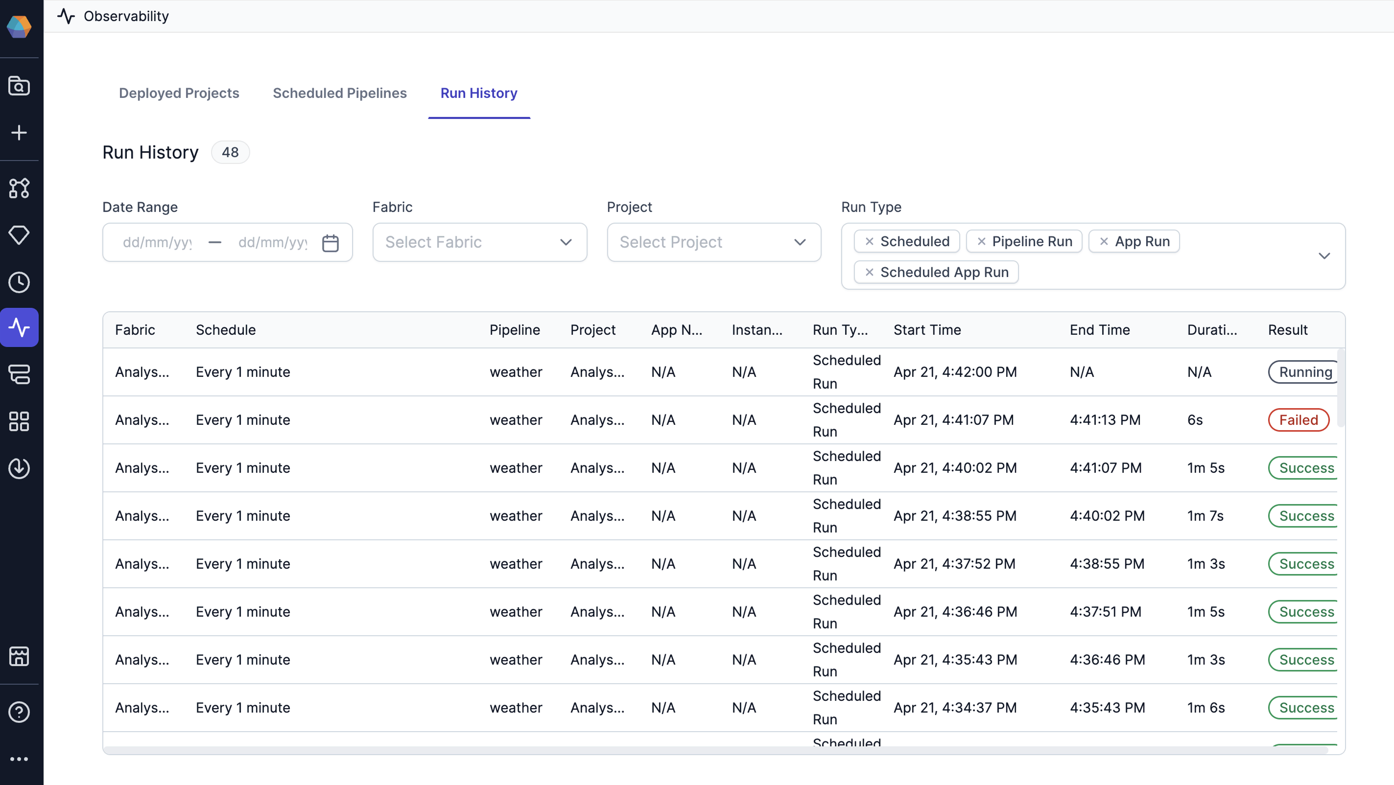The width and height of the screenshot is (1394, 785).
Task: Click Apr 21, 4:42:00 PM start time
Action: tap(955, 372)
